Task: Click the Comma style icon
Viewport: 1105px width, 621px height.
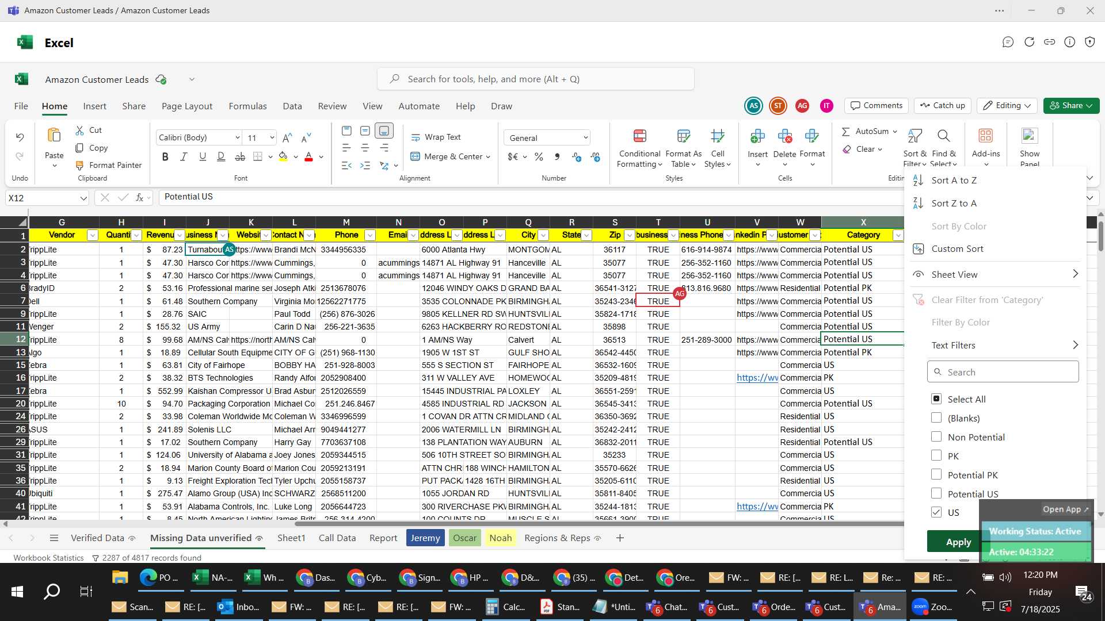Action: pos(557,156)
